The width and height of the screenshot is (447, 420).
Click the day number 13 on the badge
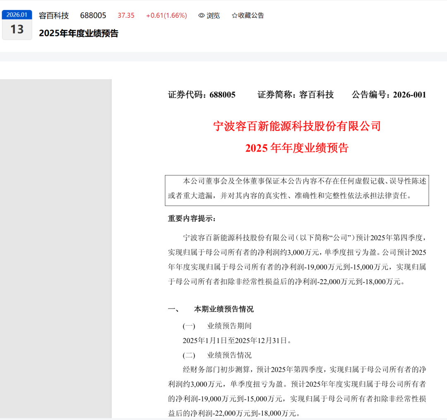point(17,29)
